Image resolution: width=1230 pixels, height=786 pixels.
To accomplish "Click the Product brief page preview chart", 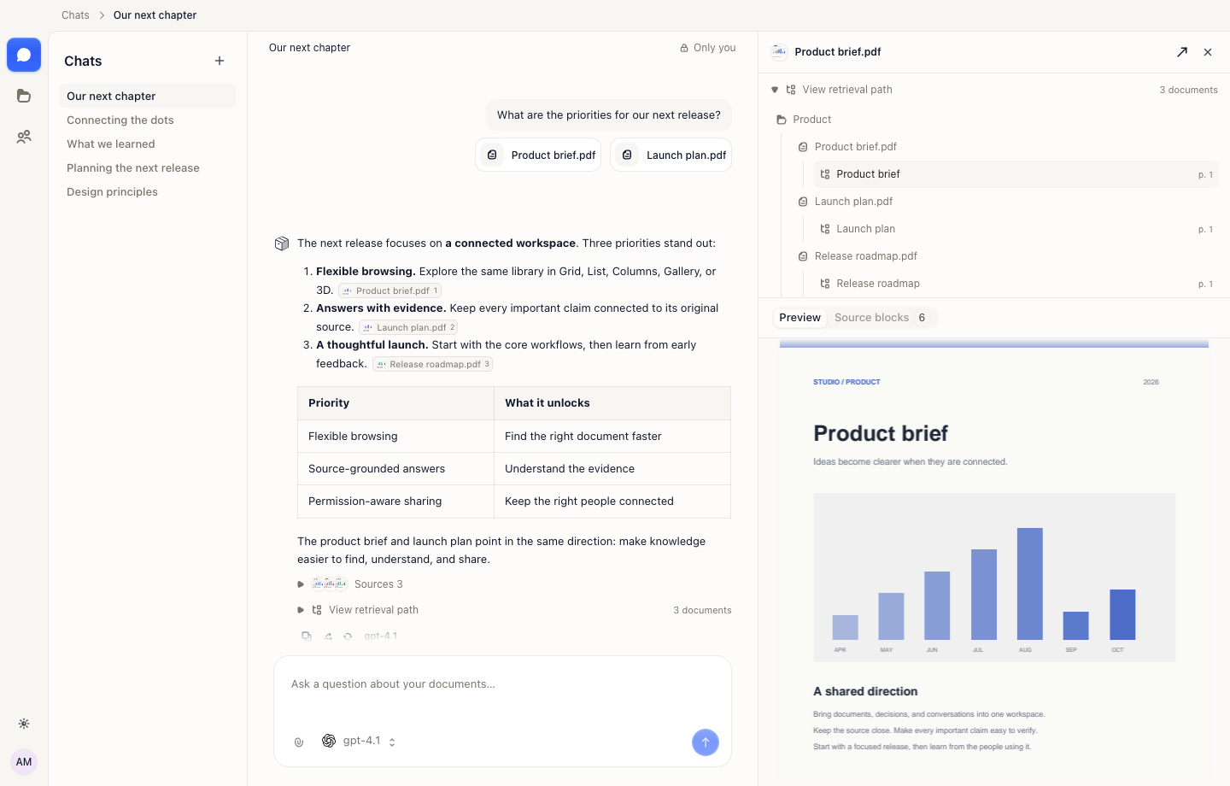I will [994, 577].
